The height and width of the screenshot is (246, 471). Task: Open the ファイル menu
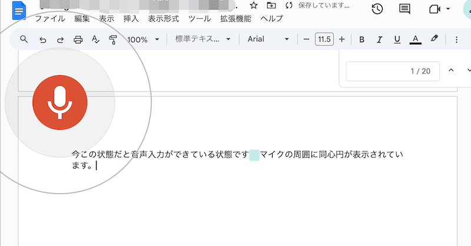pyautogui.click(x=50, y=18)
